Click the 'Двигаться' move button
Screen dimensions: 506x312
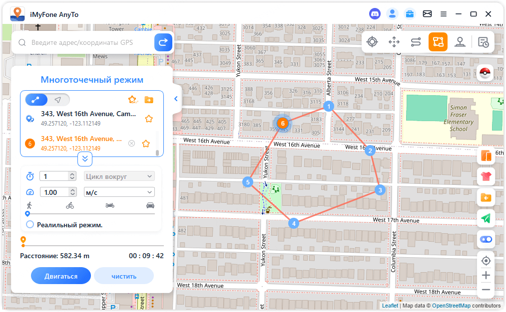click(60, 276)
